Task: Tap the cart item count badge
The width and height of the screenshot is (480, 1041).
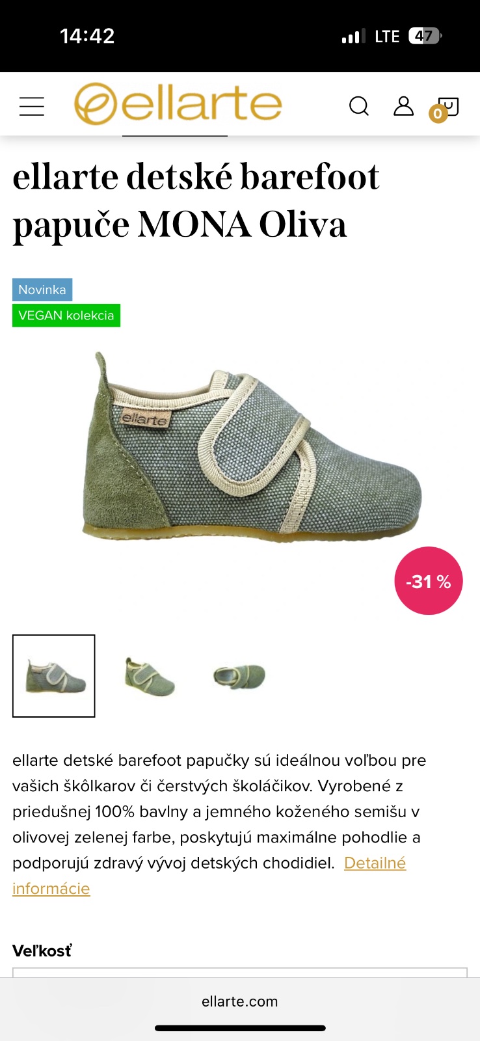Action: tap(438, 115)
